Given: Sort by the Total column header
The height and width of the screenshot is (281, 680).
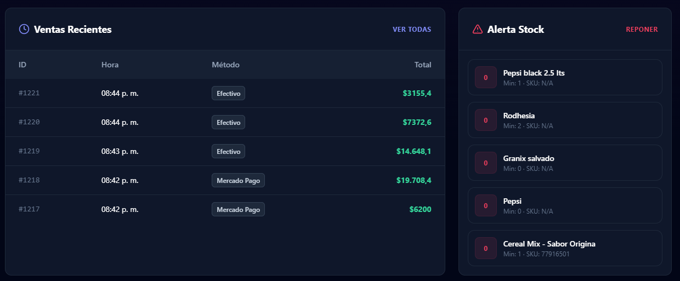Looking at the screenshot, I should click(x=422, y=65).
